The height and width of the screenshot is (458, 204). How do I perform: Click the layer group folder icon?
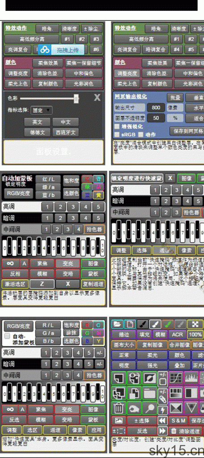coord(150,393)
